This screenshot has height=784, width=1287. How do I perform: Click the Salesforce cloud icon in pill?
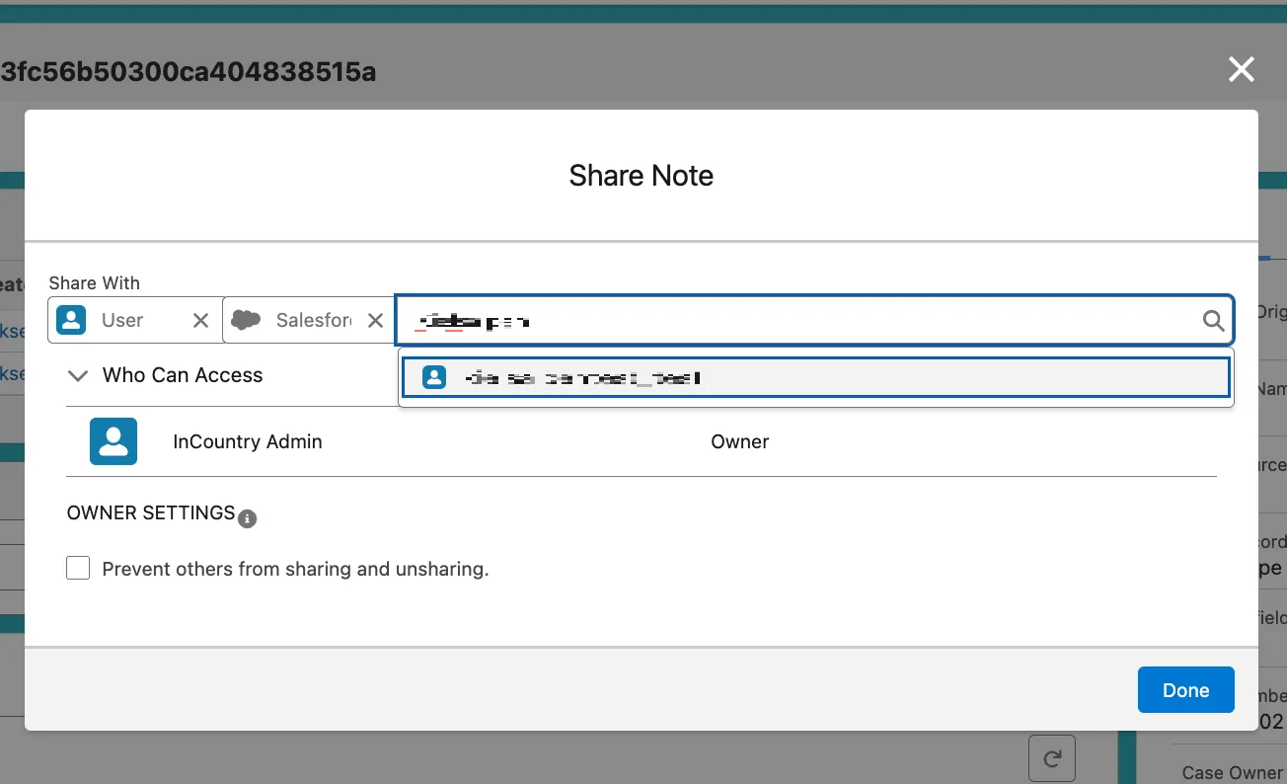pyautogui.click(x=246, y=320)
